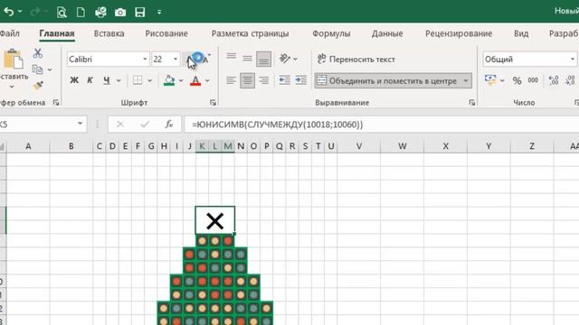Screen dimensions: 579x325
Task: Click the formula bar with ЮНИСИМВ formula
Action: click(x=381, y=125)
